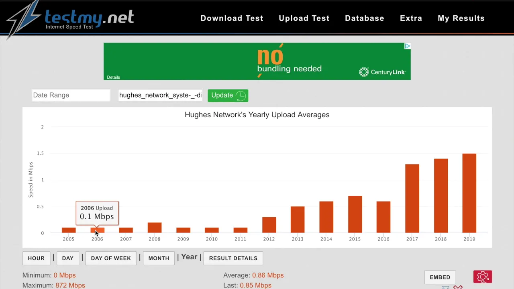
Task: Click the Last '0.85 Mbps' value
Action: tap(255, 285)
